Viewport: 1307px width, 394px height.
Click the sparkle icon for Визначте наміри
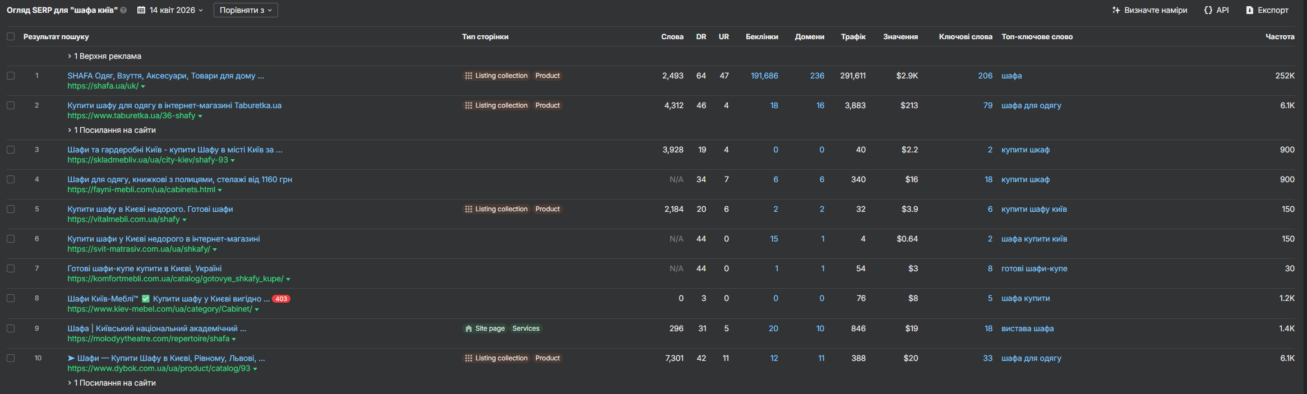[x=1116, y=10]
